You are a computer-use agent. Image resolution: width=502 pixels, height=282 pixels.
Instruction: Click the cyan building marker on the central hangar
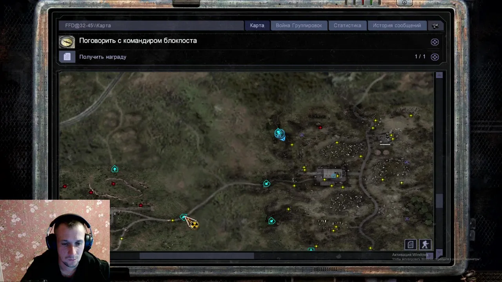334,176
